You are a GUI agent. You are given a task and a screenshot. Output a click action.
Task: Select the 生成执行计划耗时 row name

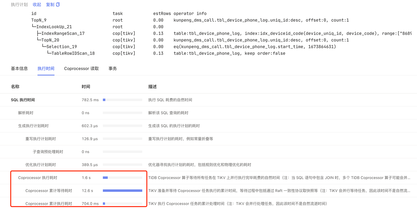pyautogui.click(x=33, y=126)
